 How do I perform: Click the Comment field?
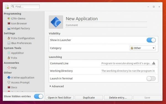pos(106,25)
